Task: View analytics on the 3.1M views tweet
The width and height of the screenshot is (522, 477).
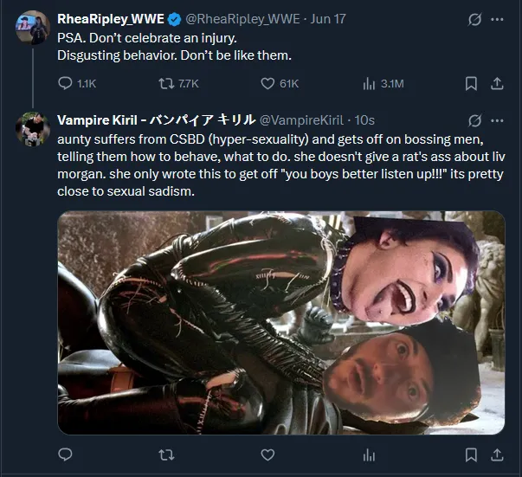Action: 369,83
